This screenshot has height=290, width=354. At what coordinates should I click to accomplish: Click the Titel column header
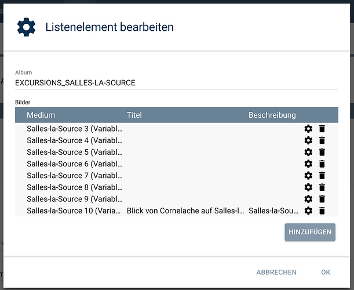(134, 115)
